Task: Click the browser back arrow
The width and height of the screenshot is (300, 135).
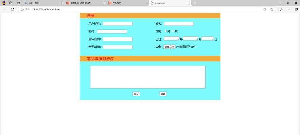Action: pos(5,9)
